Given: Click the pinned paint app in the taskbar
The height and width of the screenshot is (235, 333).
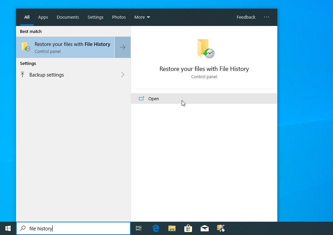Looking at the screenshot, I should pyautogui.click(x=221, y=228).
